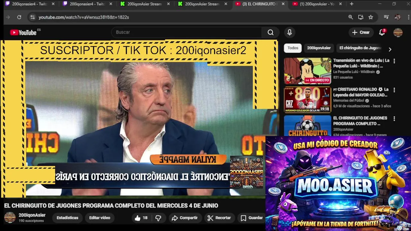Click the install/cast icon in address bar
This screenshot has height=231, width=411.
pyautogui.click(x=361, y=17)
